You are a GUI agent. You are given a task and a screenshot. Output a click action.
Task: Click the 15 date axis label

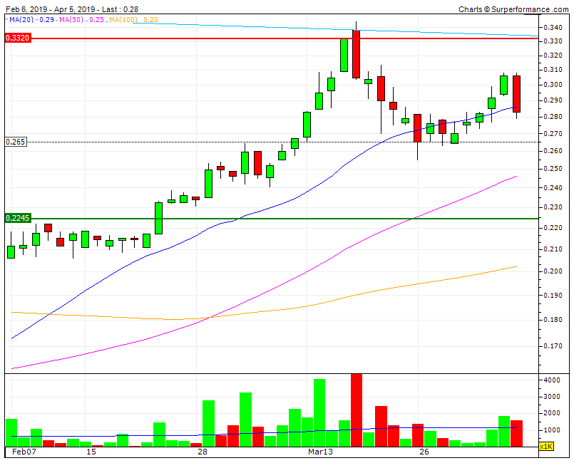pos(91,452)
